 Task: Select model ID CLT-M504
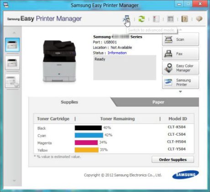(x=177, y=142)
